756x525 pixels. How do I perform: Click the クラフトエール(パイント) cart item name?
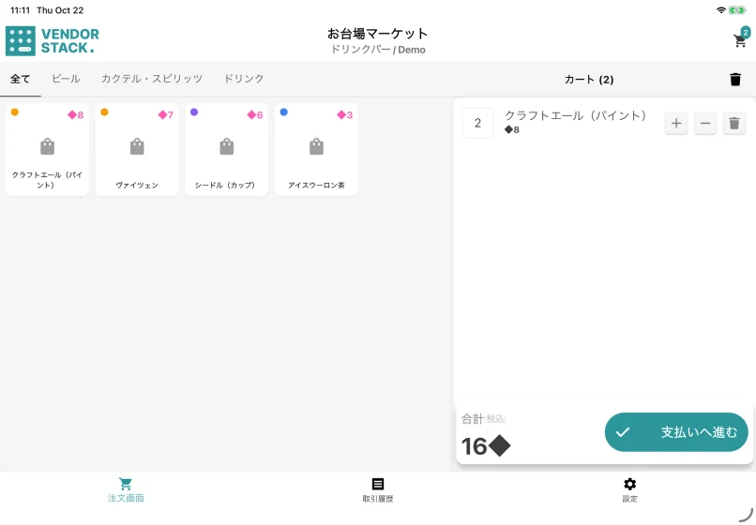pos(576,115)
